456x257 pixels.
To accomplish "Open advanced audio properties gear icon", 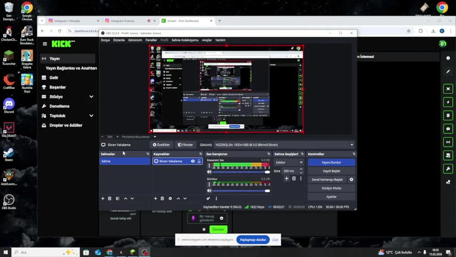I will (208, 198).
